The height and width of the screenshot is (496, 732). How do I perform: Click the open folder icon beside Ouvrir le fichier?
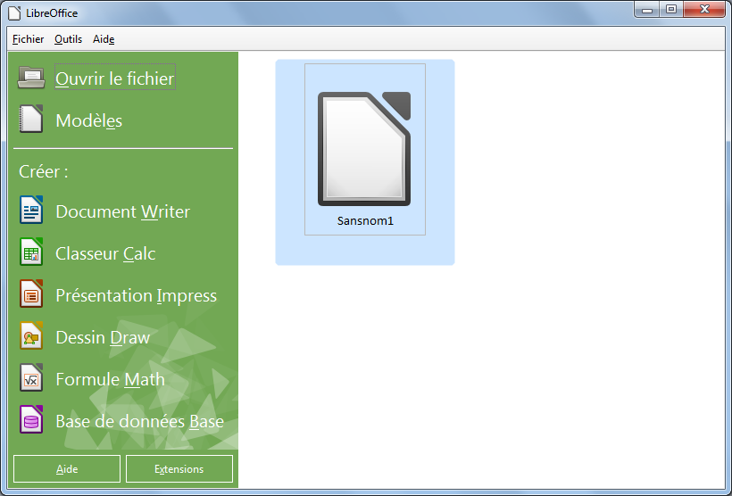click(31, 78)
